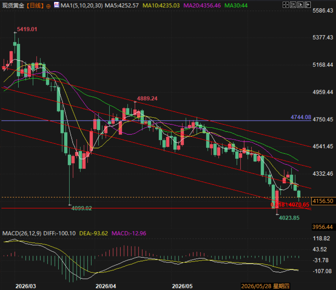Click the 4889.24 peak price label

[147, 98]
